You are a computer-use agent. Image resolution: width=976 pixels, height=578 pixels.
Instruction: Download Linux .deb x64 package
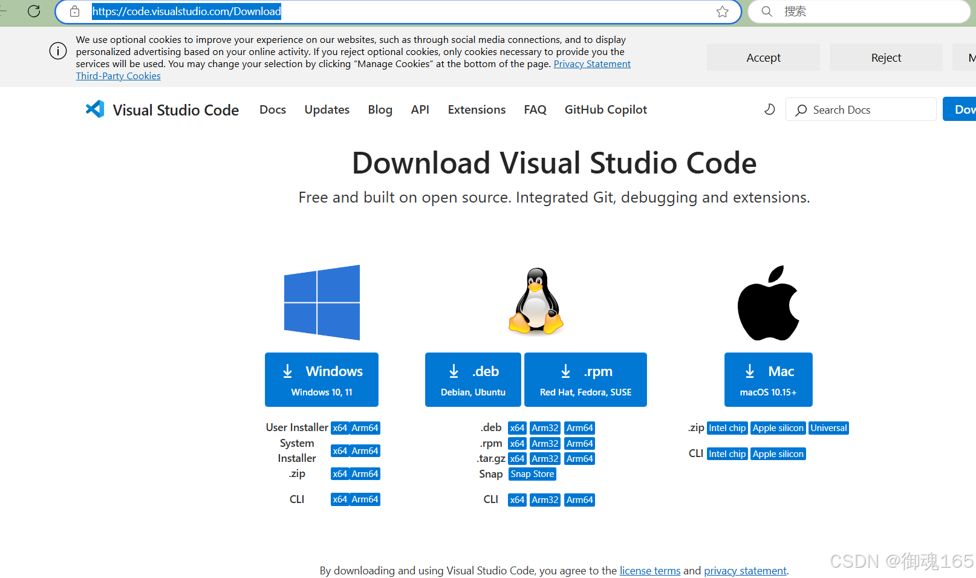(x=517, y=428)
